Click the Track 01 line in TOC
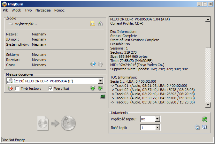This screenshot has width=215, height=144. coord(149,86)
